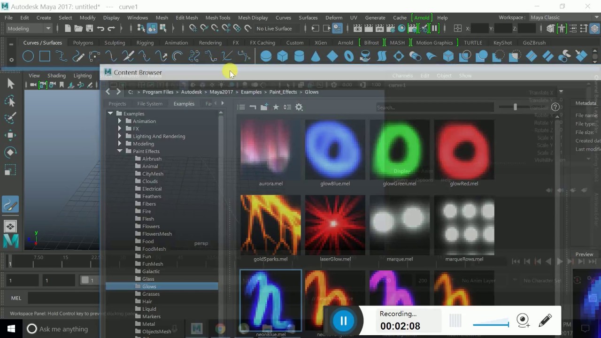Click the MEL script language button
This screenshot has height=338, width=601.
click(x=16, y=298)
